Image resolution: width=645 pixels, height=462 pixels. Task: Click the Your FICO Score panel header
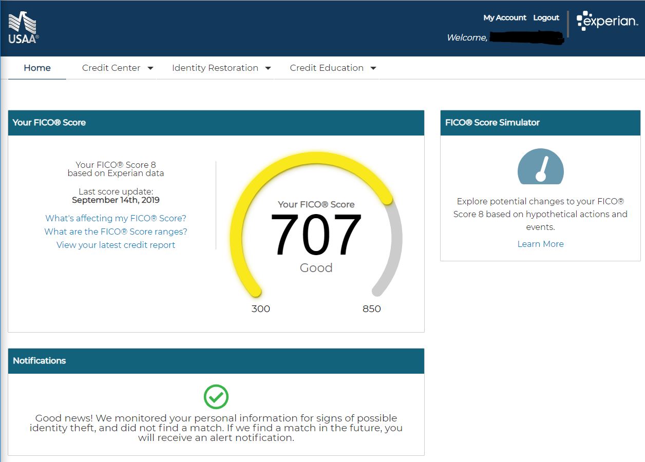click(216, 123)
